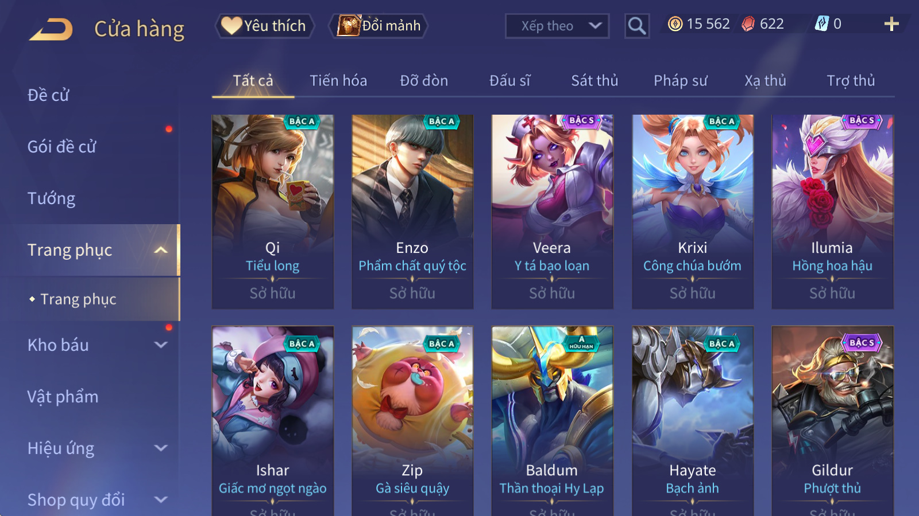Open the Krixi Công chúa bướm skin
The width and height of the screenshot is (919, 516).
click(x=693, y=212)
